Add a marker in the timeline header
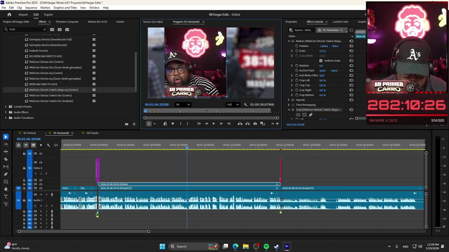Viewport: 449px width, 252px height. (x=41, y=145)
